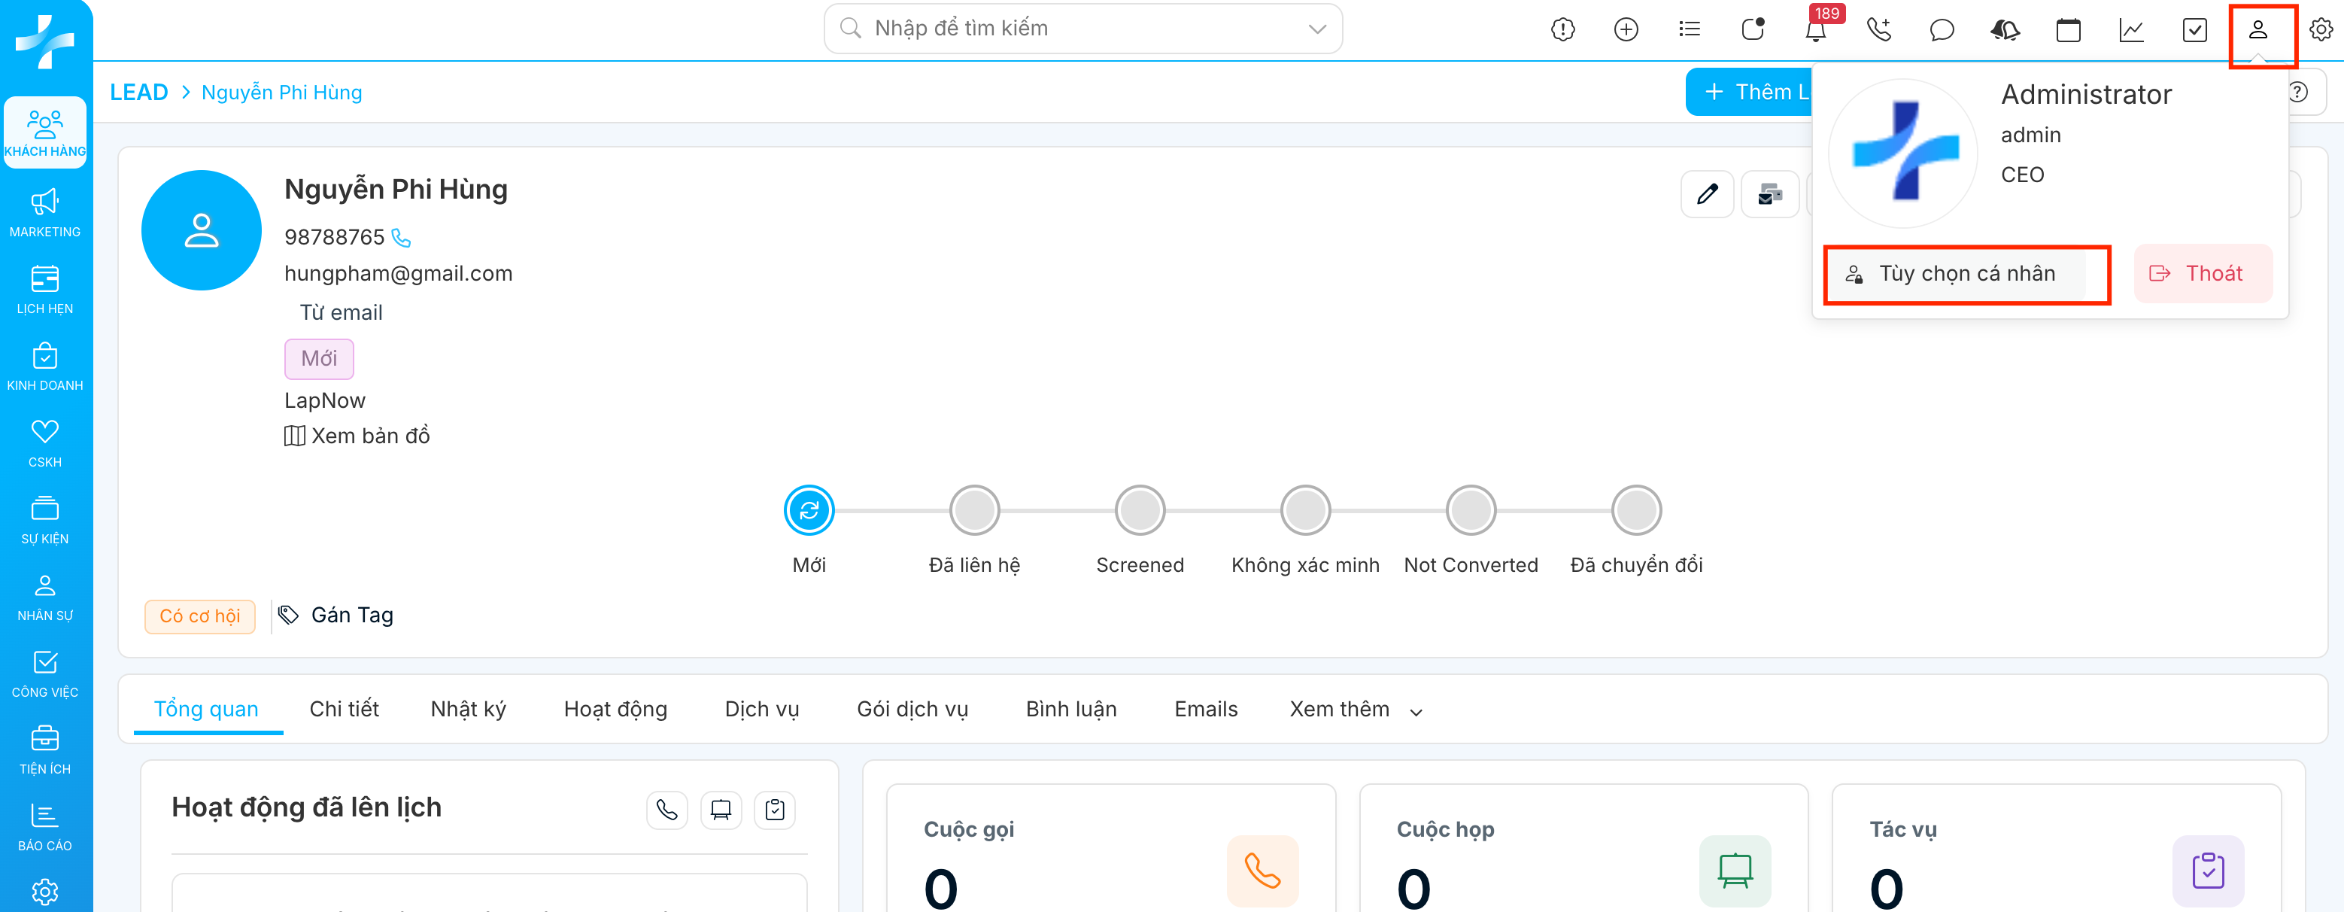Schedule a meeting in Hoạt động đã lên lịch
This screenshot has height=912, width=2344.
click(x=721, y=809)
